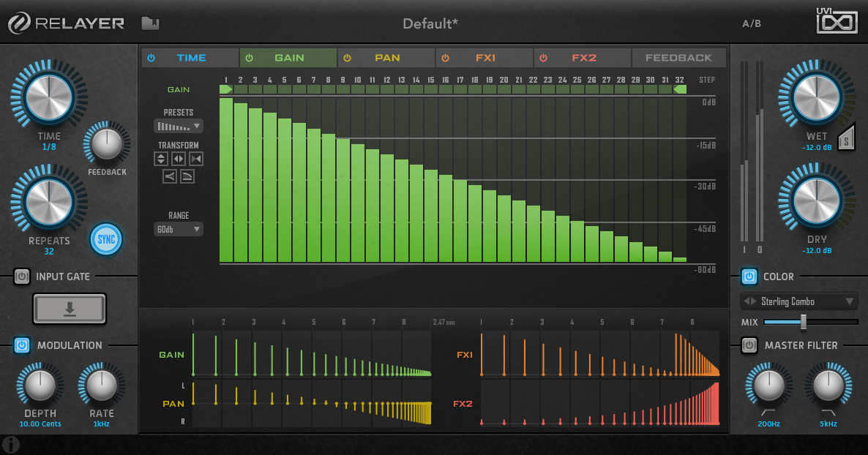Click the green loop start marker at step 1
The width and height of the screenshot is (868, 455).
[226, 89]
